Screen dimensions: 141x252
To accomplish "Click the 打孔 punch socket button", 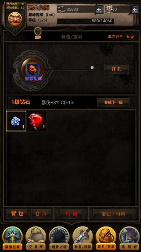I will coord(116,69).
